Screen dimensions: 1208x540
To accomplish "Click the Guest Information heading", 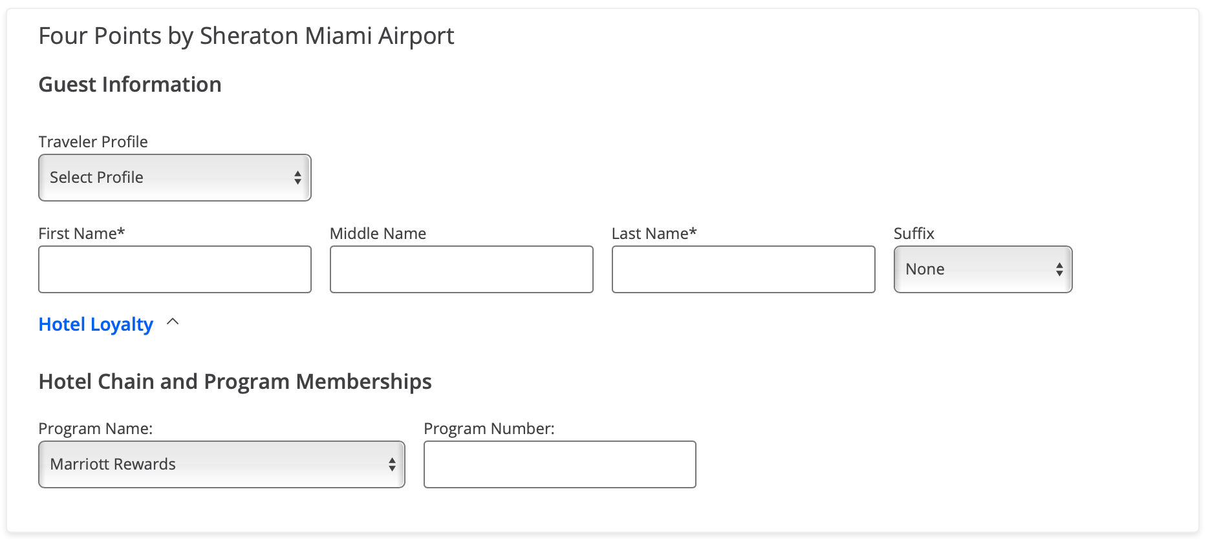I will [x=130, y=84].
